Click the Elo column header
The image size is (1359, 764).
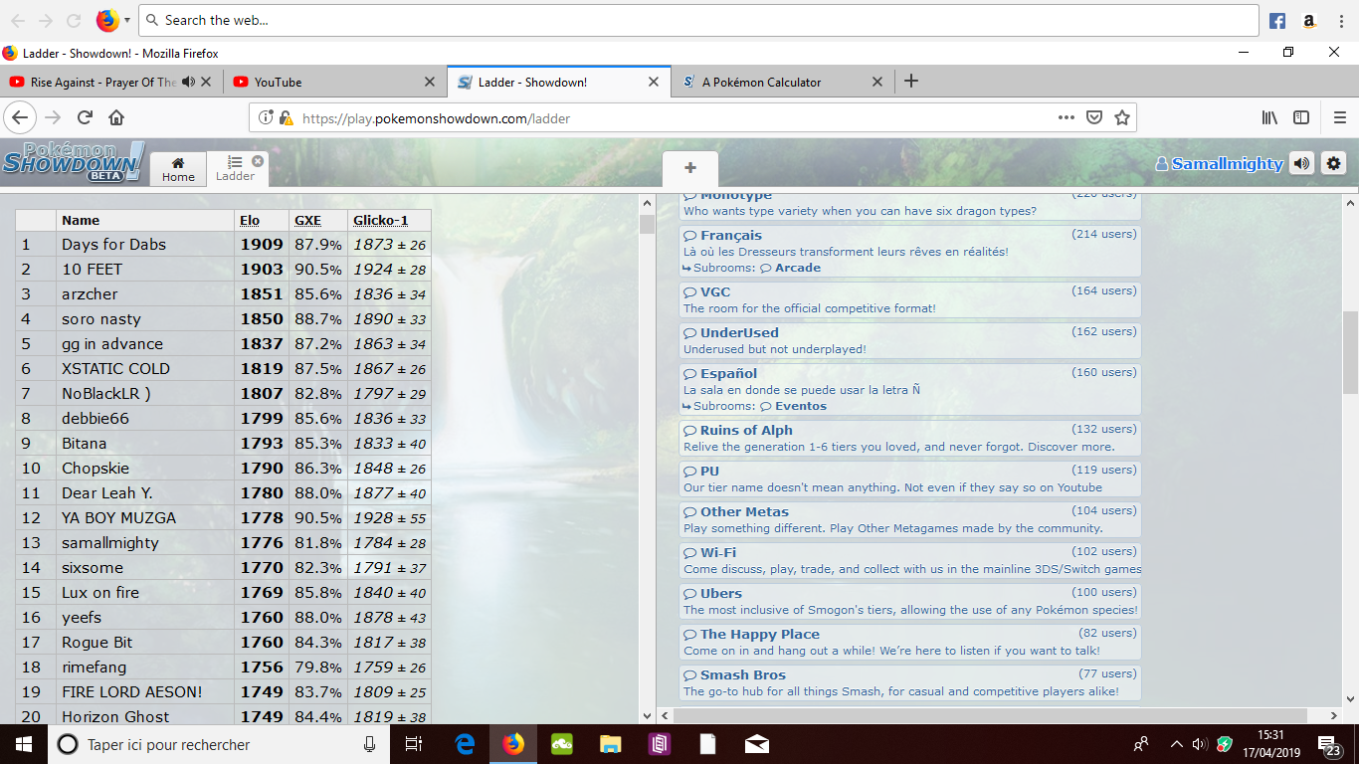point(249,220)
